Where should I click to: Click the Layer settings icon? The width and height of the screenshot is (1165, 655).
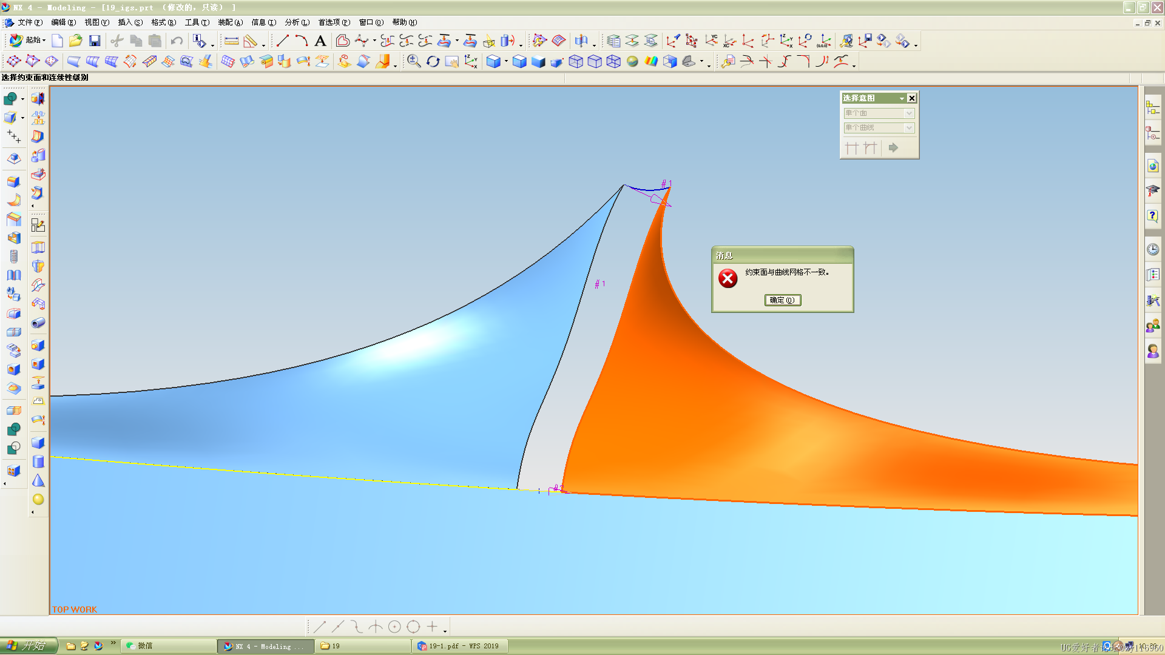[x=613, y=41]
